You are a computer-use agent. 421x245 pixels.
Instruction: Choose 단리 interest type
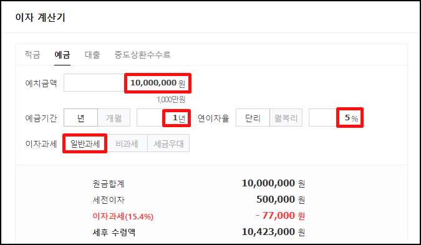[253, 118]
